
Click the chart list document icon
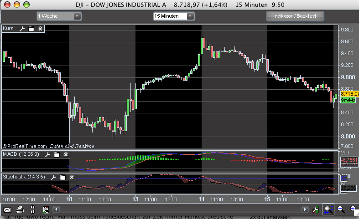click(46, 209)
